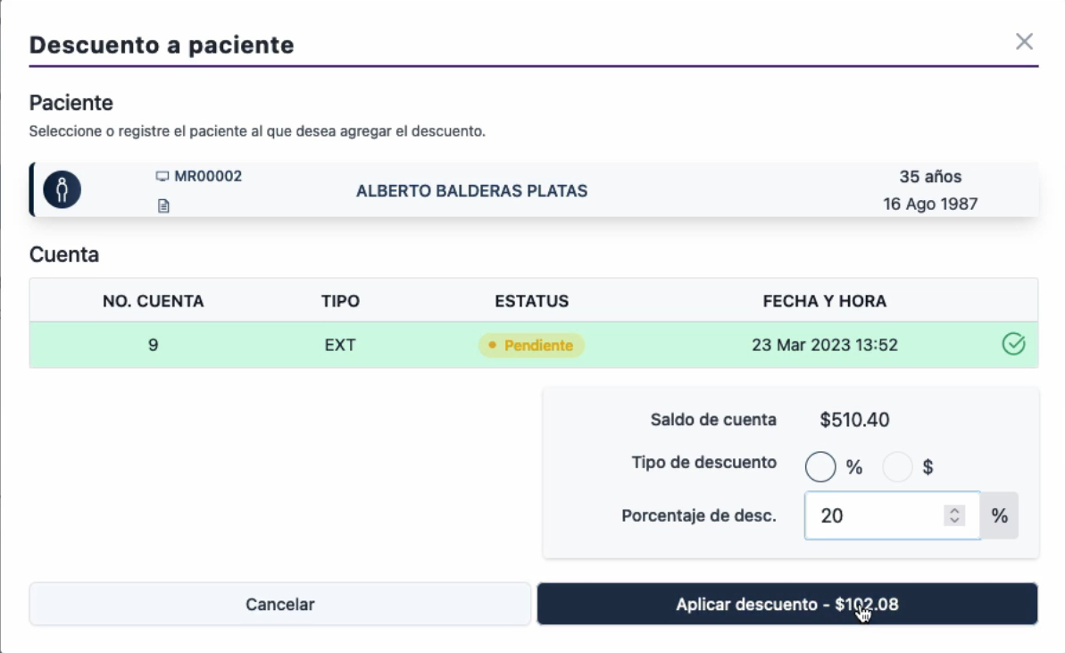Screen dimensions: 1065x653
Task: Select the percentage (%) discount type radio
Action: click(x=820, y=466)
